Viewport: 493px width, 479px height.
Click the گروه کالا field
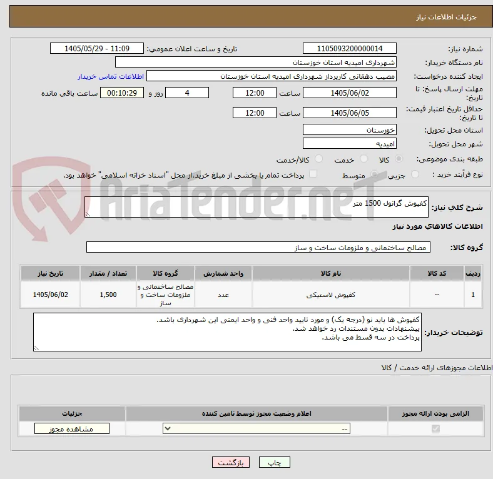[x=258, y=247]
